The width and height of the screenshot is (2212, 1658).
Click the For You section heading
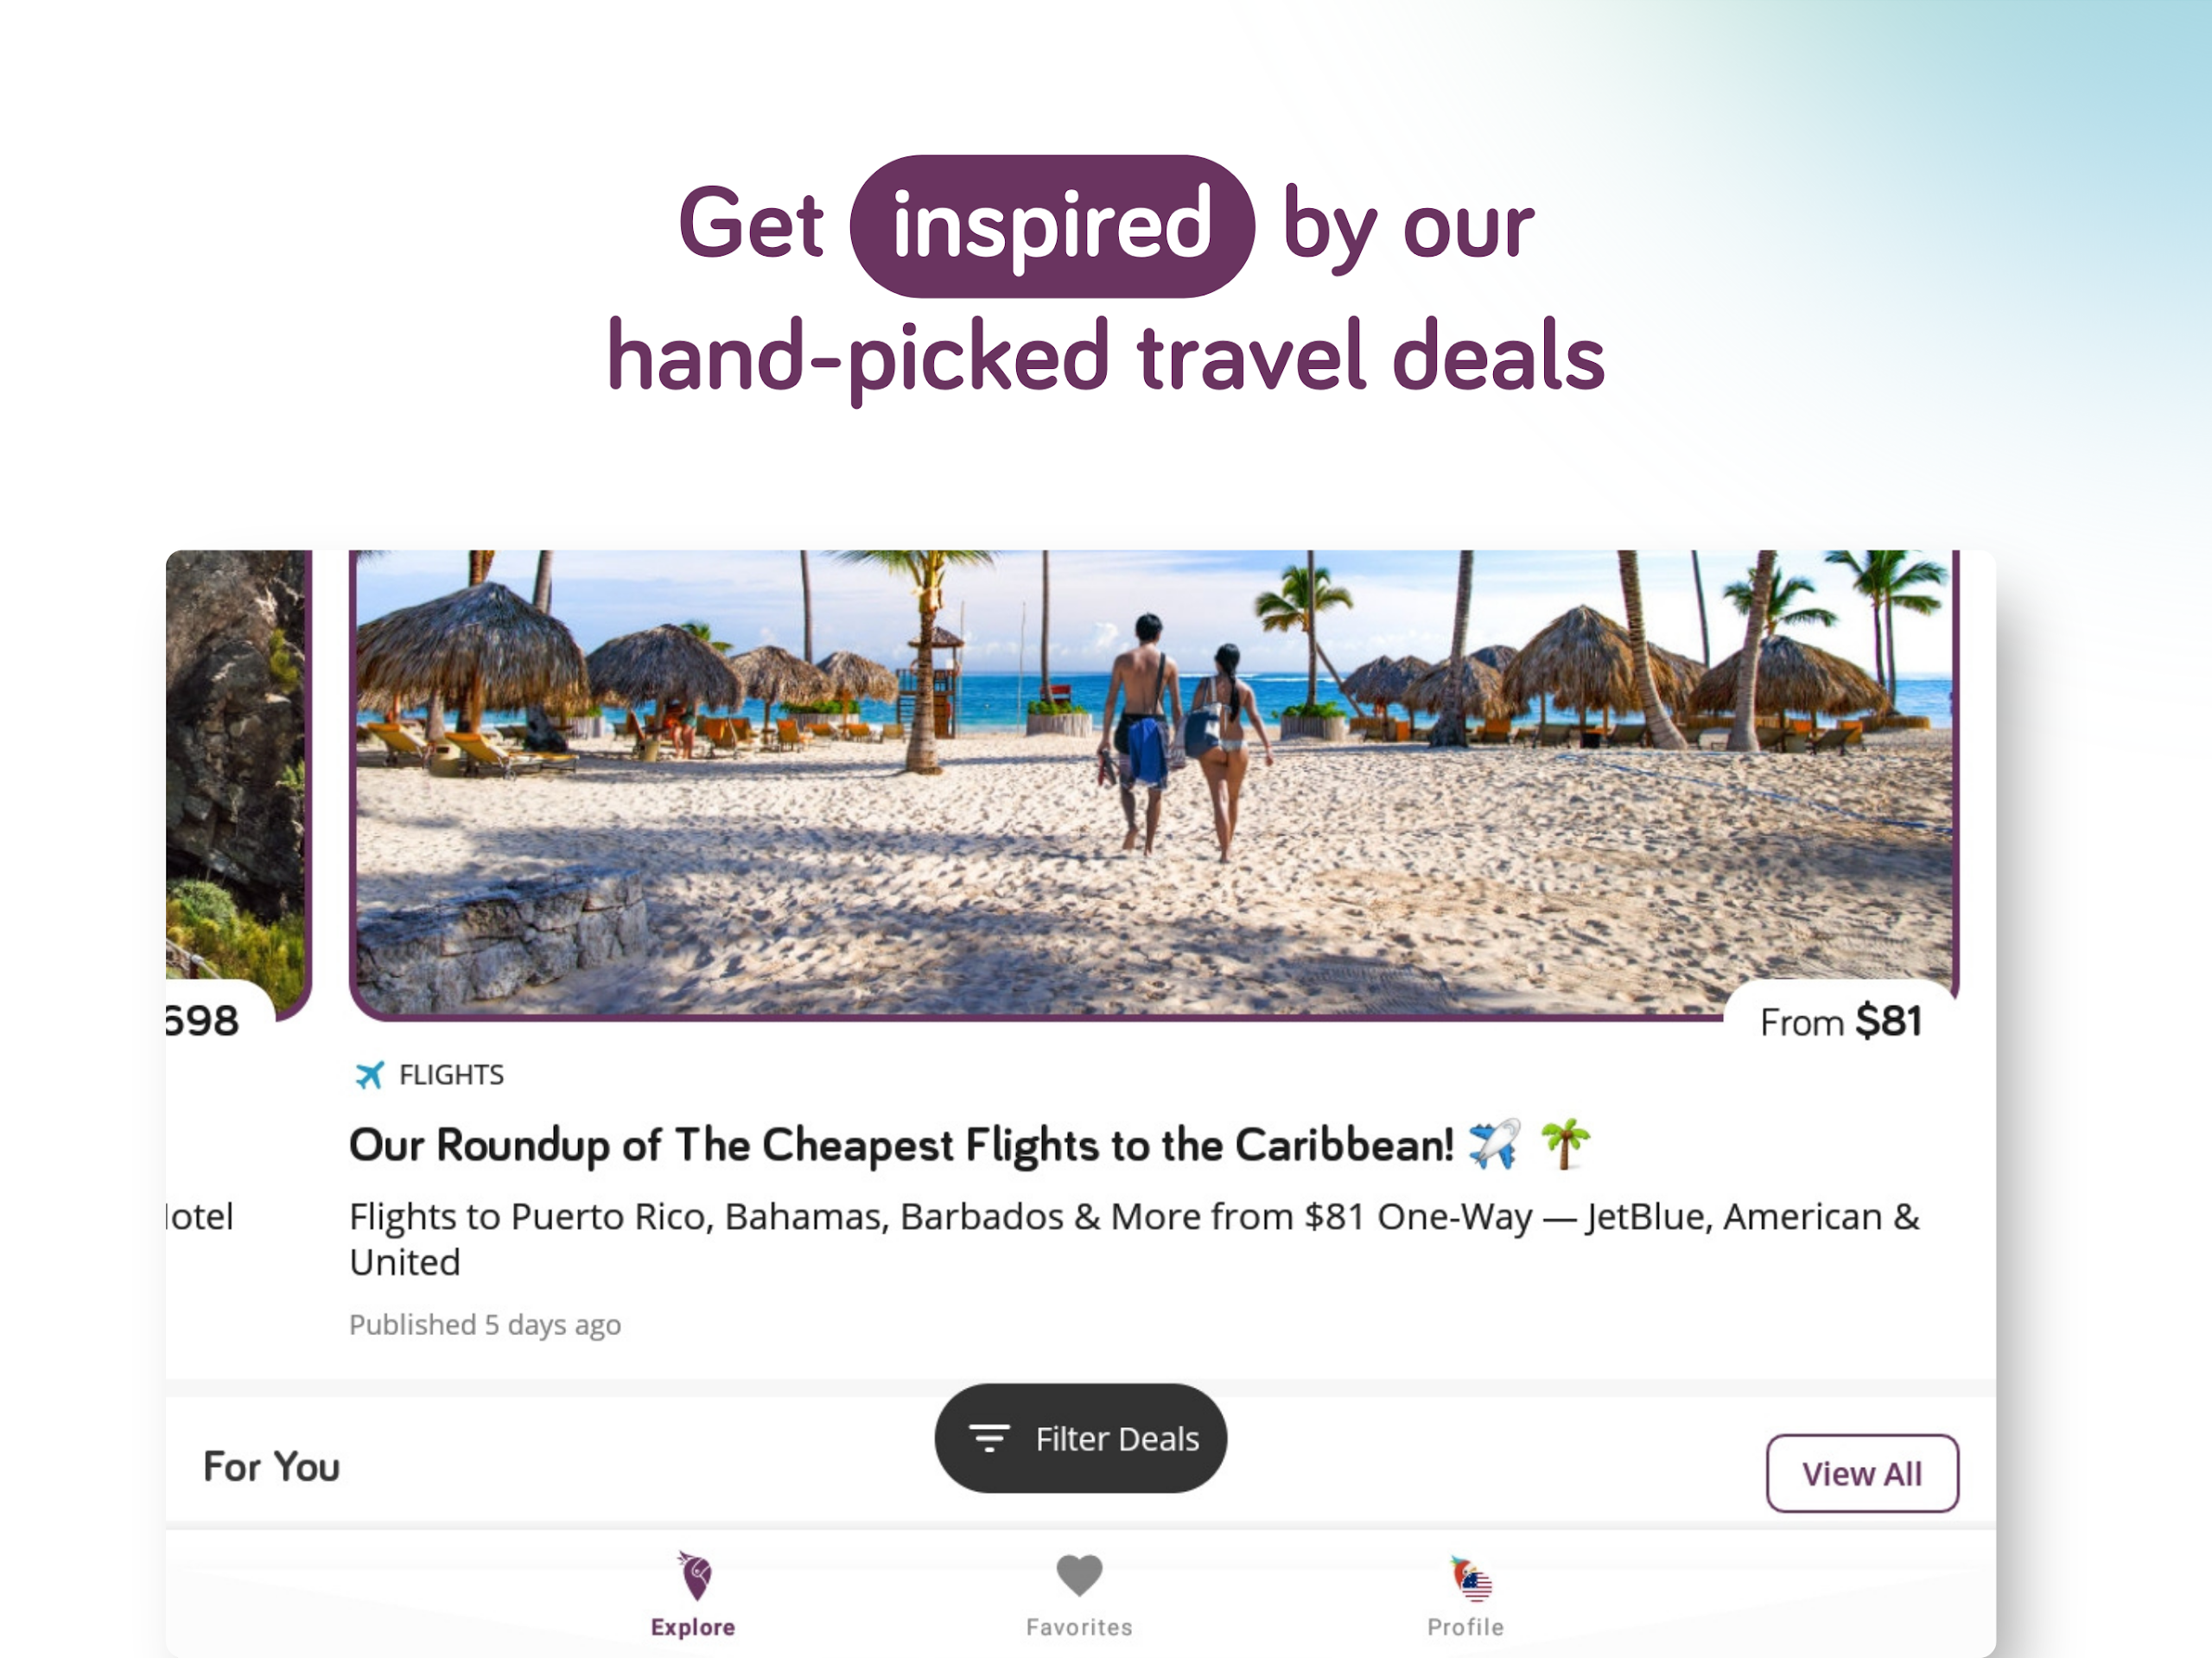(x=272, y=1467)
